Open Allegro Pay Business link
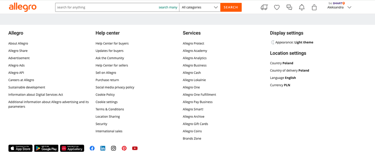The image size is (375, 154). click(x=197, y=102)
